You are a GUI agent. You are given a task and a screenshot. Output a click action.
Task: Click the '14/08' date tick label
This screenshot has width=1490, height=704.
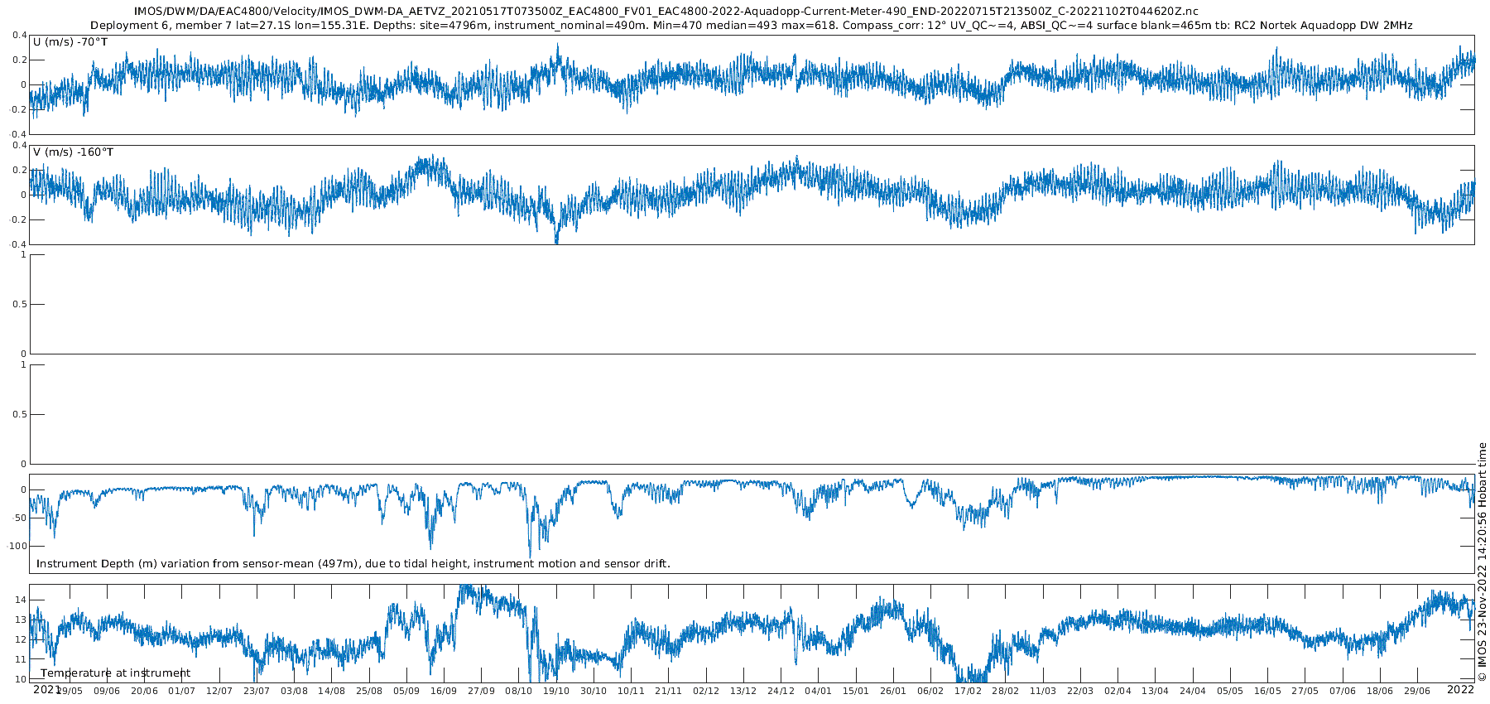(x=331, y=691)
